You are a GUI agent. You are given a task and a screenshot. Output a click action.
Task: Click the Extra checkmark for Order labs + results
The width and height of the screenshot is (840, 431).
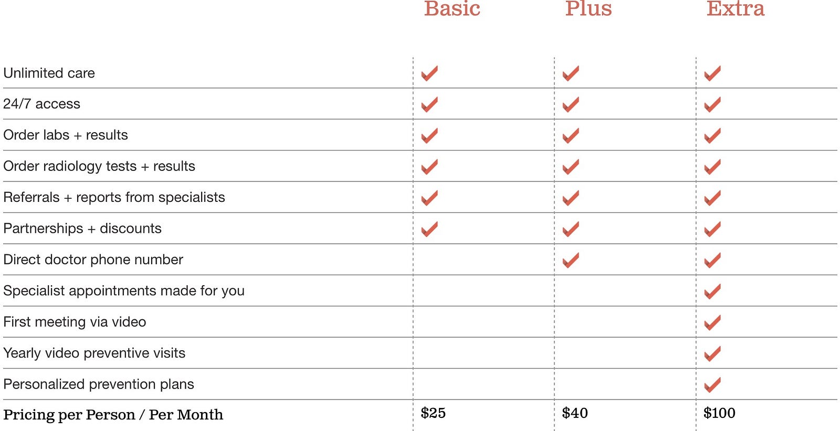(x=712, y=136)
